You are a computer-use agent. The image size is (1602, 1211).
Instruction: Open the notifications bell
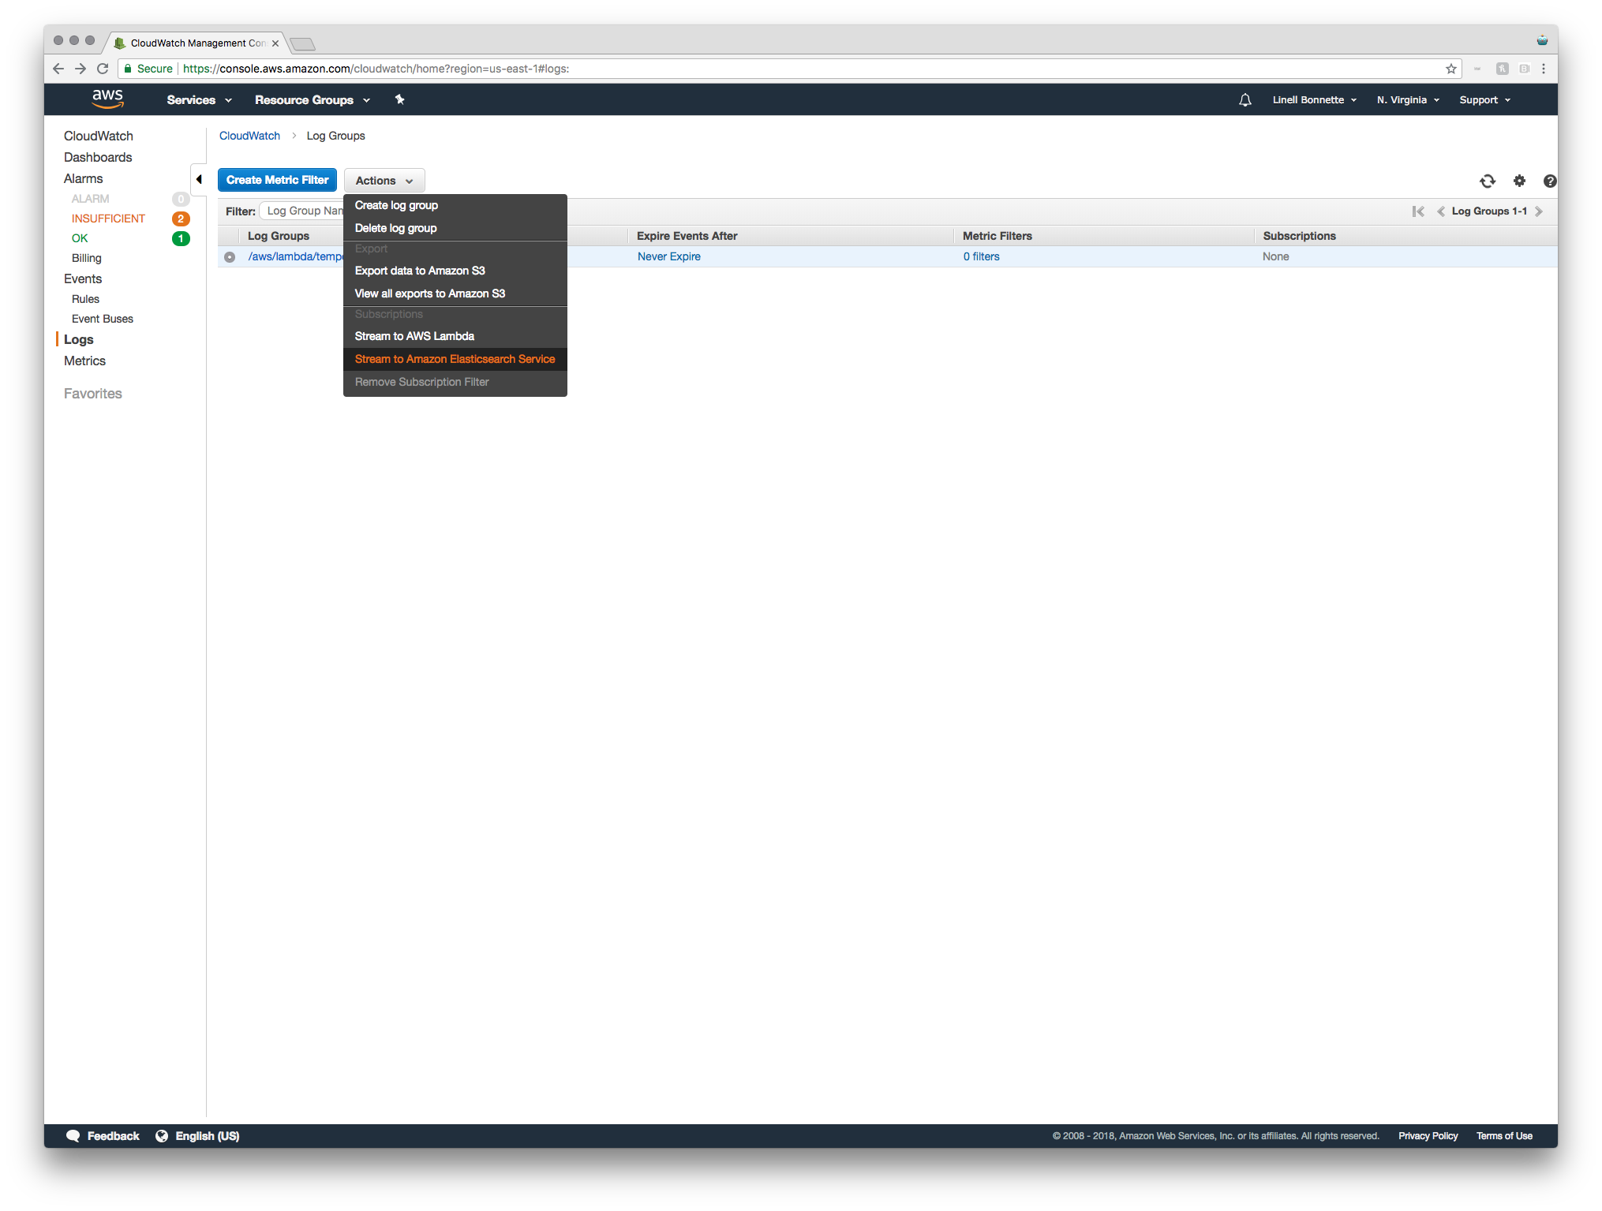coord(1245,100)
